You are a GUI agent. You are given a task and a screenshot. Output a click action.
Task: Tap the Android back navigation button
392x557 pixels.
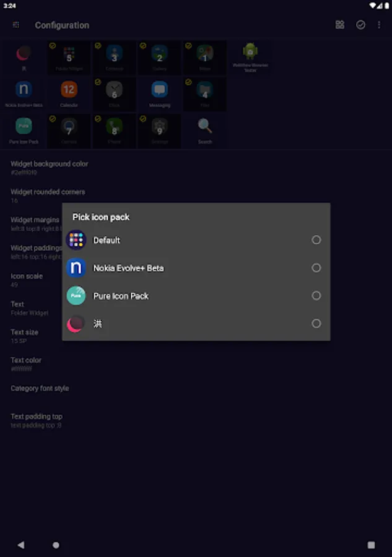click(x=21, y=545)
